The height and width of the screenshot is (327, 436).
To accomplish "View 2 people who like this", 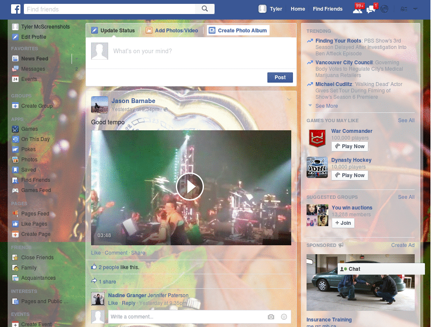I will pos(109,267).
